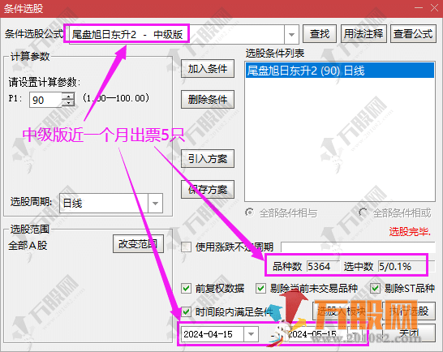Click 保存方案 to save scheme
The image size is (443, 352).
click(x=208, y=190)
